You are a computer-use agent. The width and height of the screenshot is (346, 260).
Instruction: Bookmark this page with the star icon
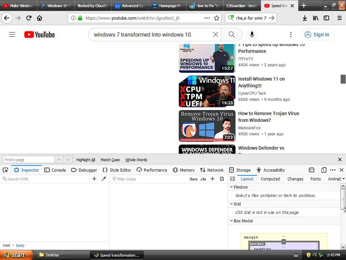217,18
